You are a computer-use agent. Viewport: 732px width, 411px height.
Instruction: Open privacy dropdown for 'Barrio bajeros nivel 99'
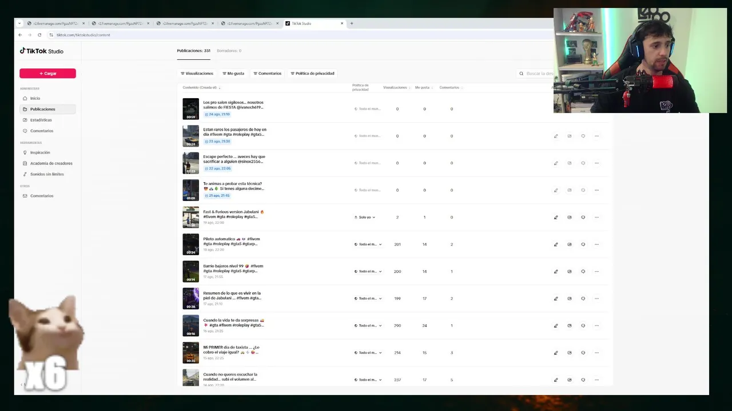tap(368, 272)
